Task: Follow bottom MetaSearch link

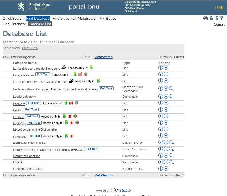Action: [x=103, y=175]
